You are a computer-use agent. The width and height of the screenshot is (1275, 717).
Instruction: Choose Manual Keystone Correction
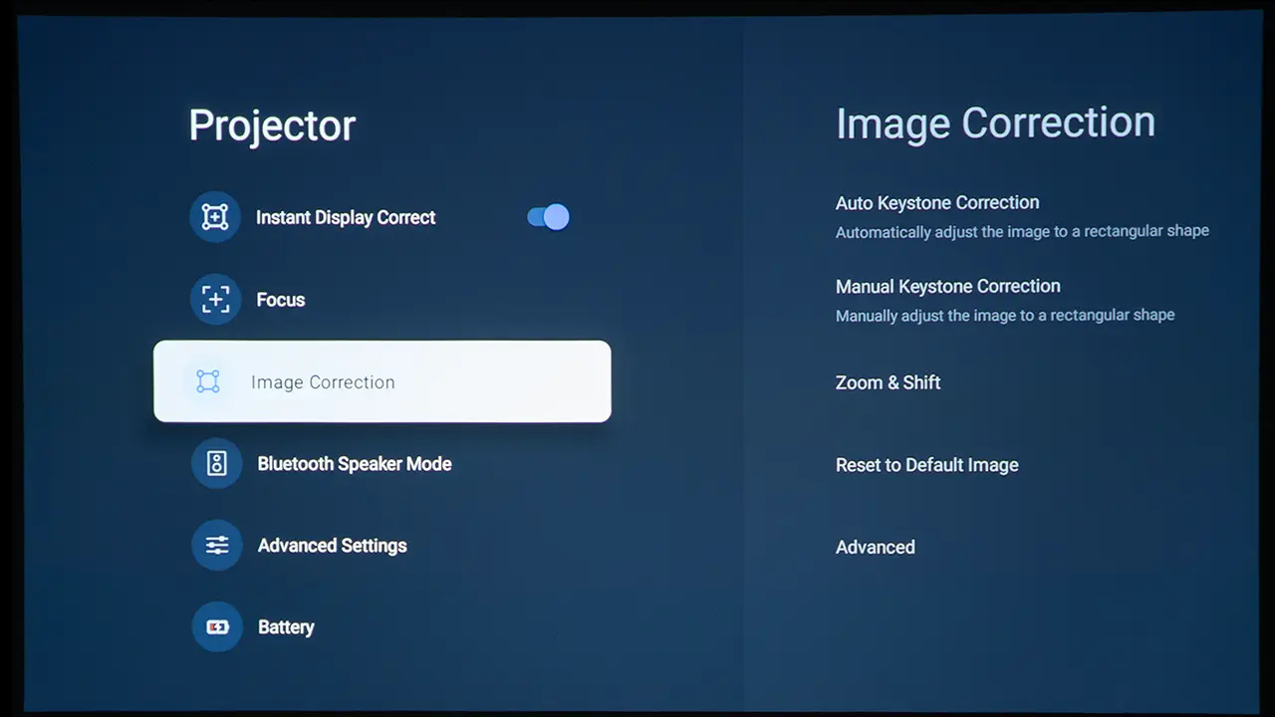click(947, 287)
